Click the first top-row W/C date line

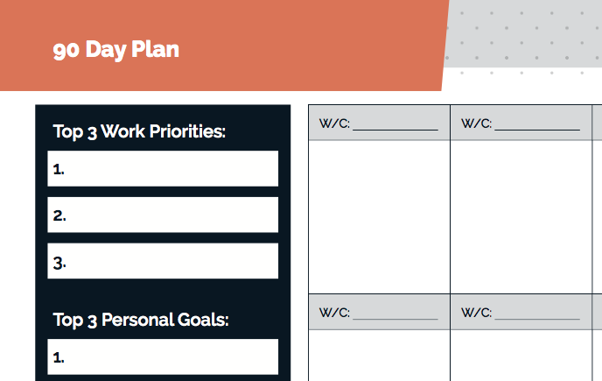click(395, 129)
